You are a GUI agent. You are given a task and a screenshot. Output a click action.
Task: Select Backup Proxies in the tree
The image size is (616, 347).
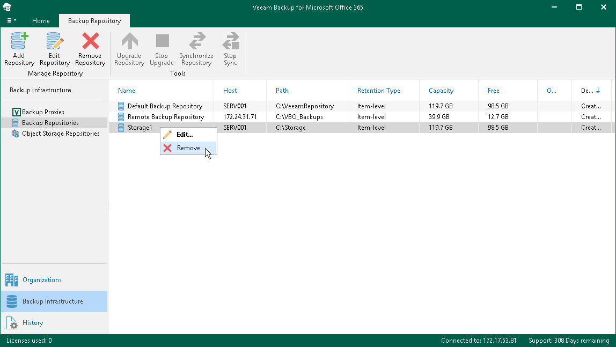[x=43, y=112]
